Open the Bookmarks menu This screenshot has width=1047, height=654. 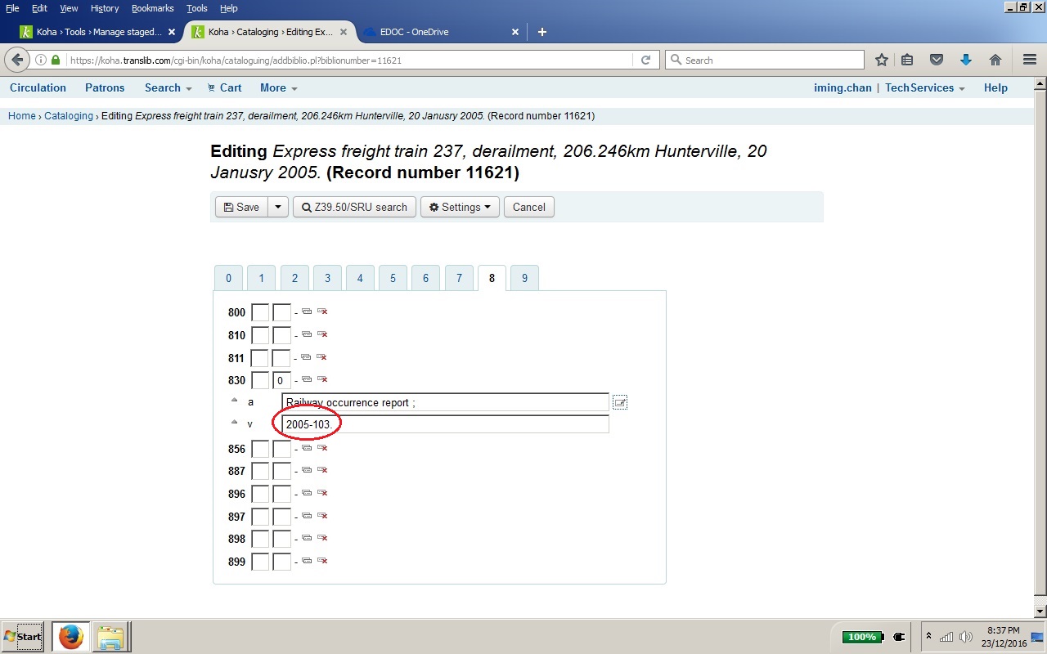(152, 8)
